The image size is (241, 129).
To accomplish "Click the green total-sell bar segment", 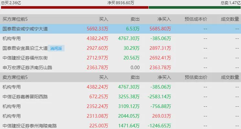I will pos(195,7).
